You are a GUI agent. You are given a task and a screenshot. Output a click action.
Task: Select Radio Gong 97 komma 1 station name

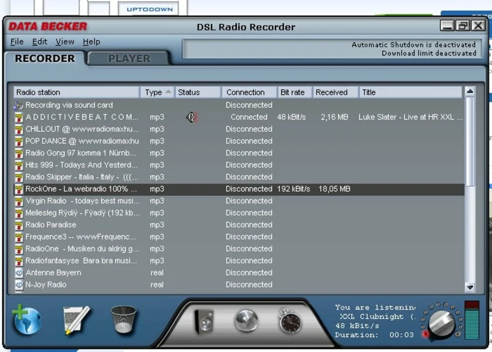(x=81, y=153)
